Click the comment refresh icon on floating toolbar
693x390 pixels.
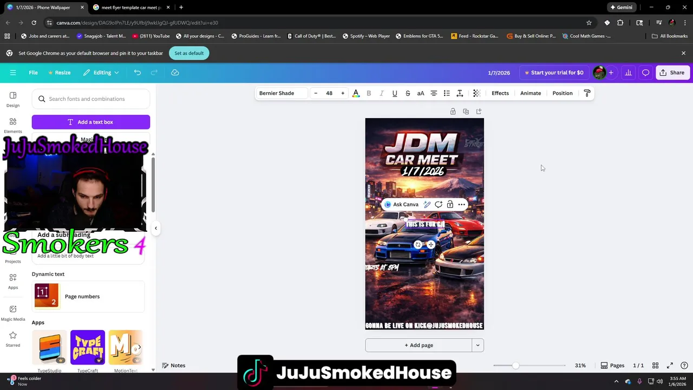point(439,205)
